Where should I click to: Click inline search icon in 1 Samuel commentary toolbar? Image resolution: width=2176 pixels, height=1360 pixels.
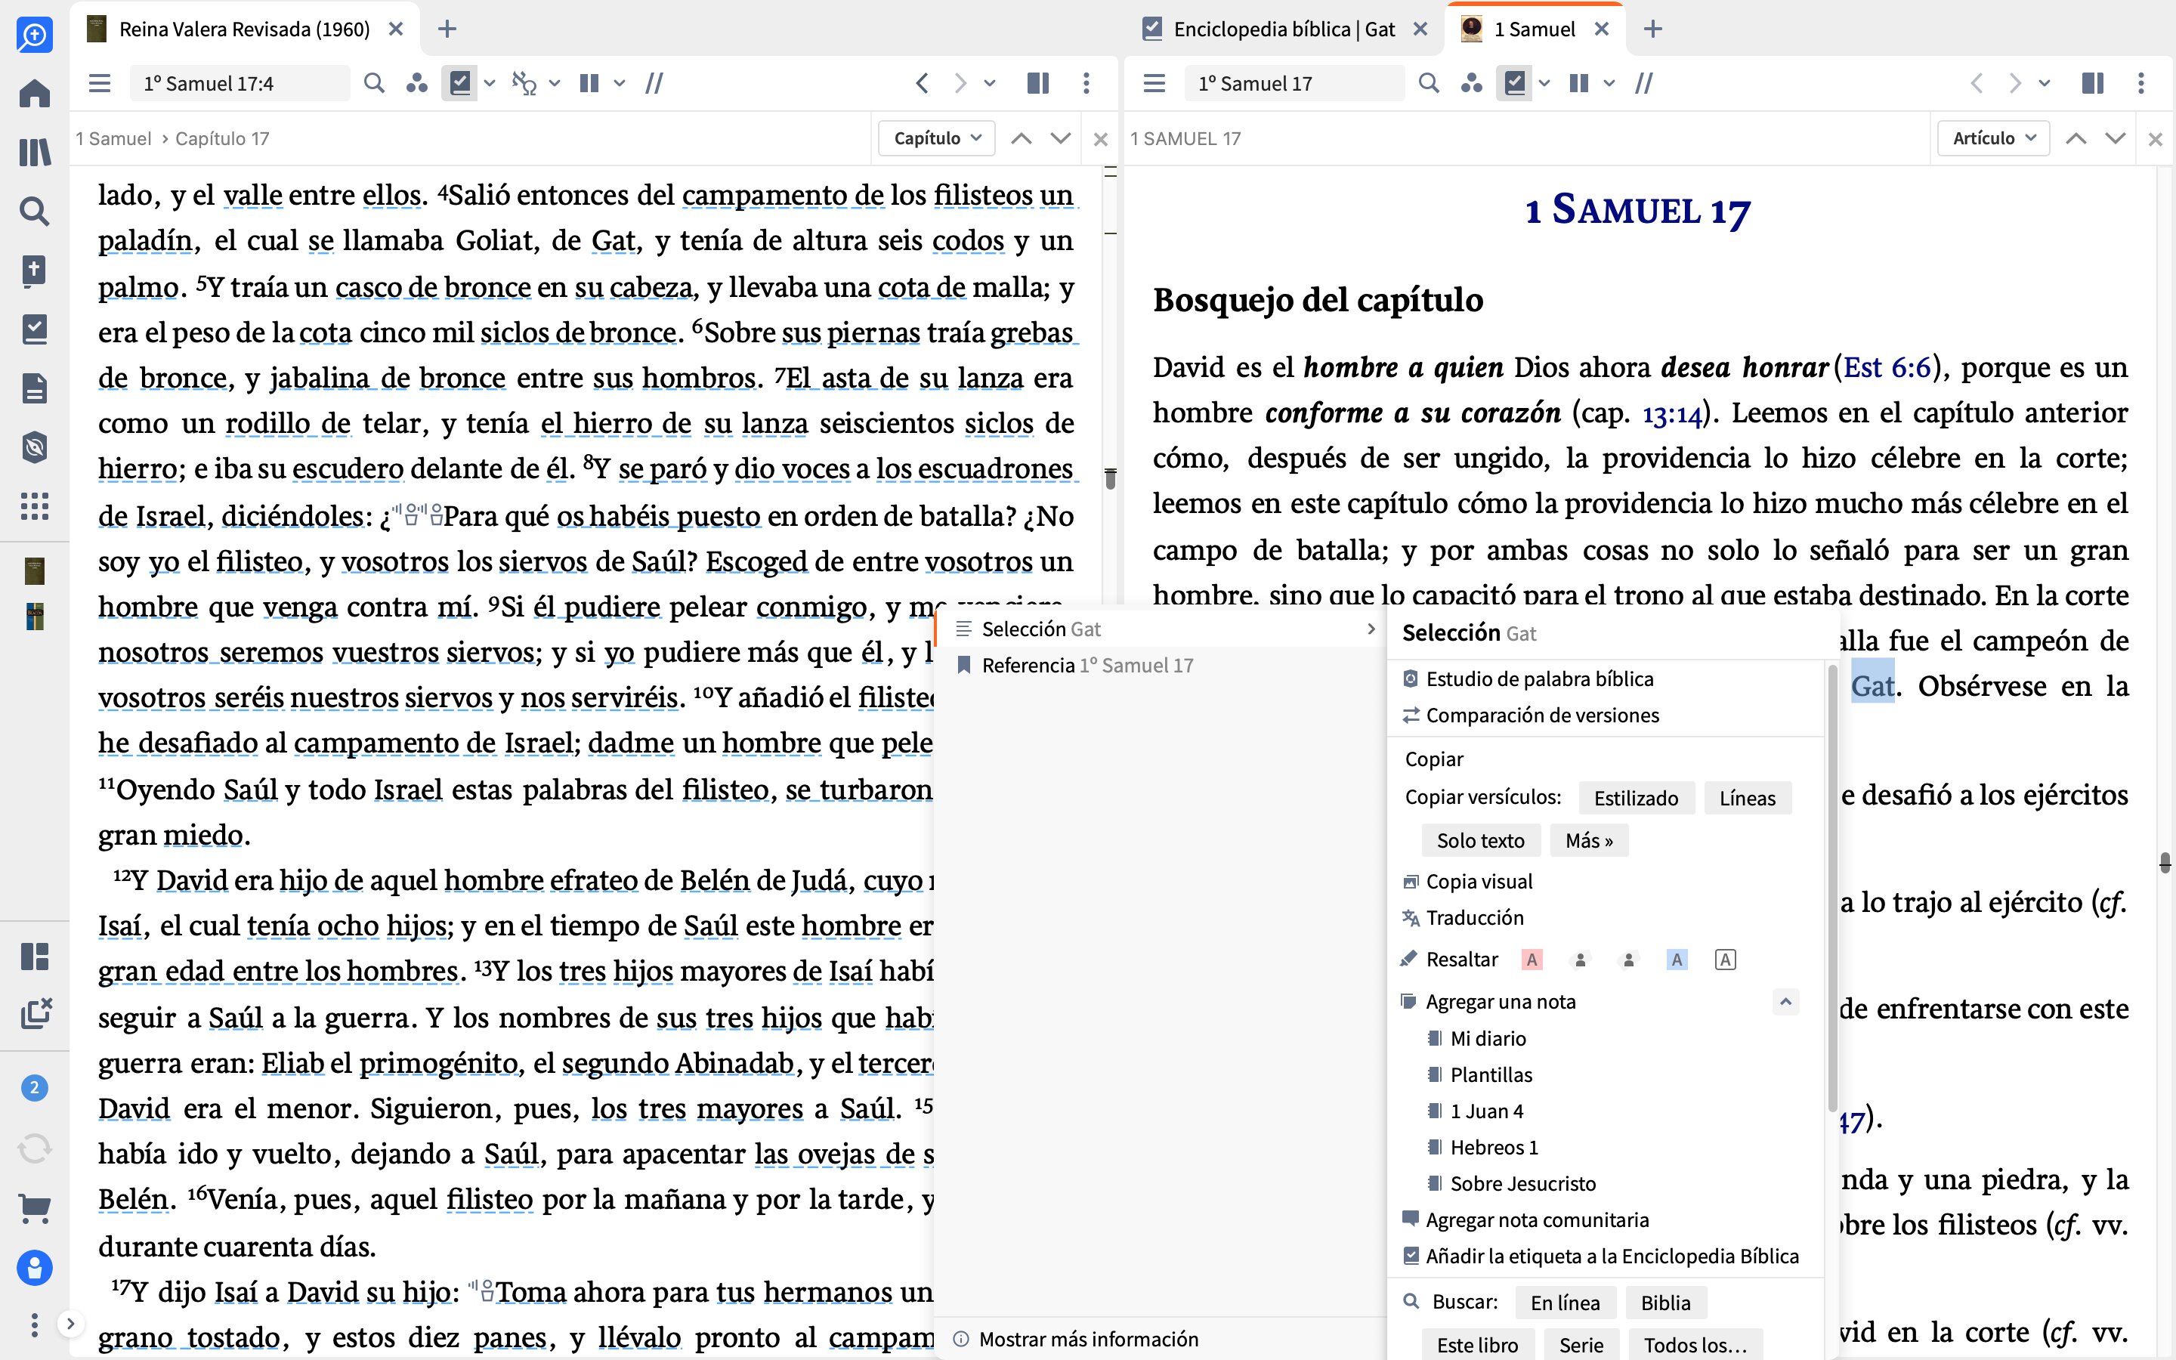pos(1645,84)
